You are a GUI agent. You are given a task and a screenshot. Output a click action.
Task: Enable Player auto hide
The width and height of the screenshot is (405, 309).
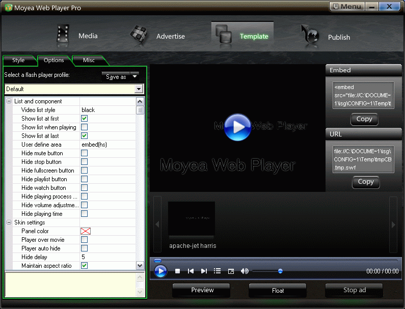click(84, 248)
